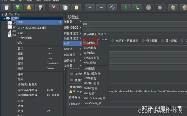Screen dimensions: 187x116
Task: Expand the 监听器 submenu
Action: coord(73,66)
